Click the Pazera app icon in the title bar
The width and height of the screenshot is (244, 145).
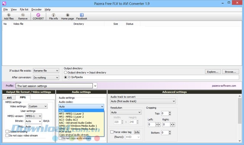[4, 3]
